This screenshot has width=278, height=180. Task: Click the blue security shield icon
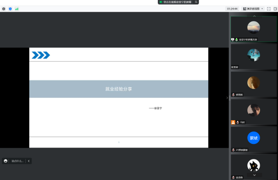click(10, 9)
